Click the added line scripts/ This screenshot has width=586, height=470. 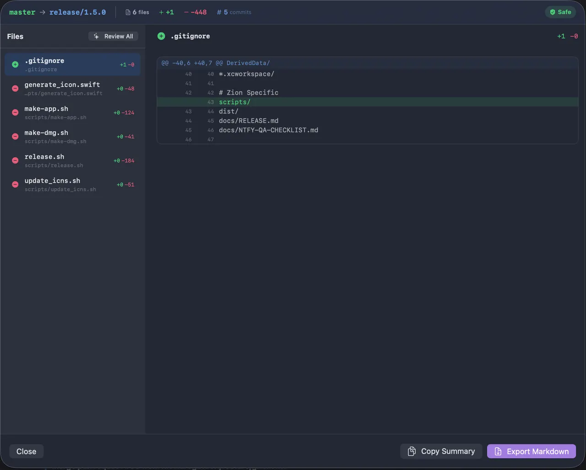[x=368, y=102]
